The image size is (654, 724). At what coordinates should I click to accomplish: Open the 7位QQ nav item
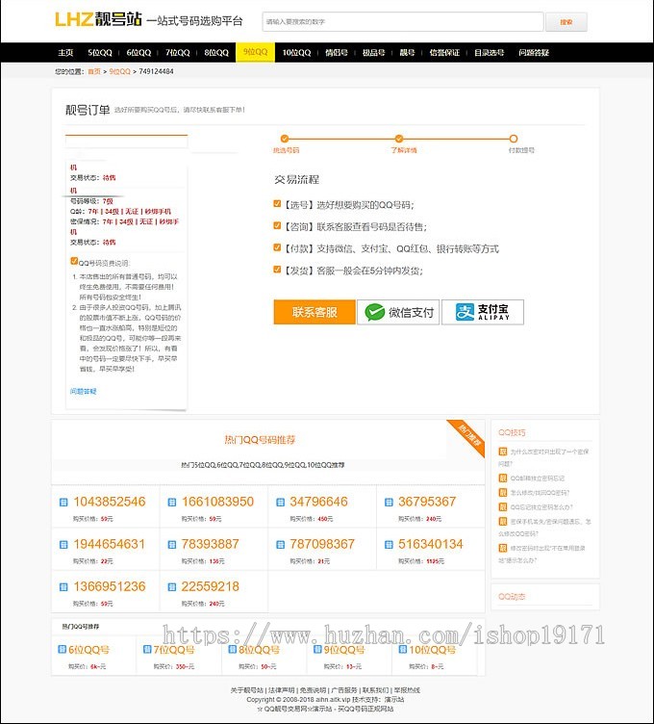[x=178, y=53]
